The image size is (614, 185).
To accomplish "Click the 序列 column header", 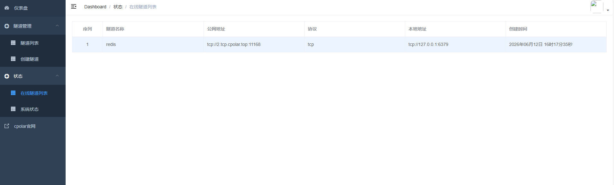I will [x=87, y=29].
